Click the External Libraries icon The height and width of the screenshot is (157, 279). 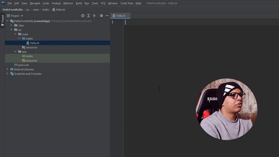coord(12,69)
